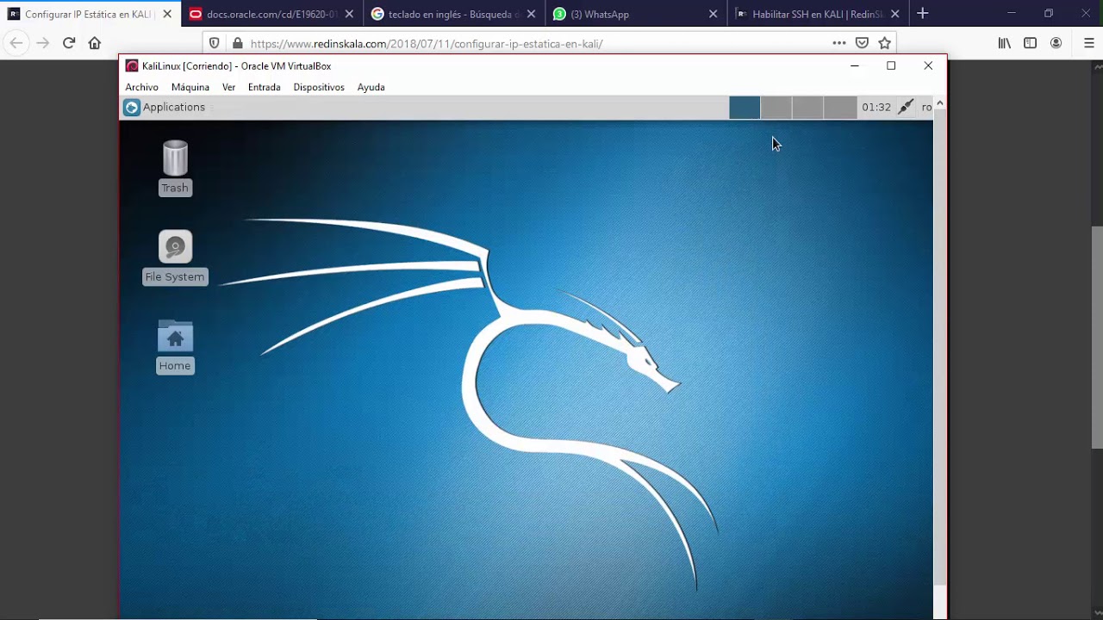Switch to the first workspace in panel
Image resolution: width=1103 pixels, height=620 pixels.
(x=745, y=107)
